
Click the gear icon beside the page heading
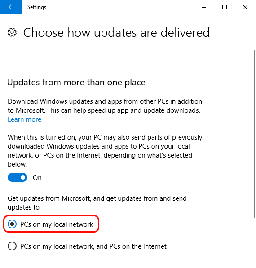12,32
